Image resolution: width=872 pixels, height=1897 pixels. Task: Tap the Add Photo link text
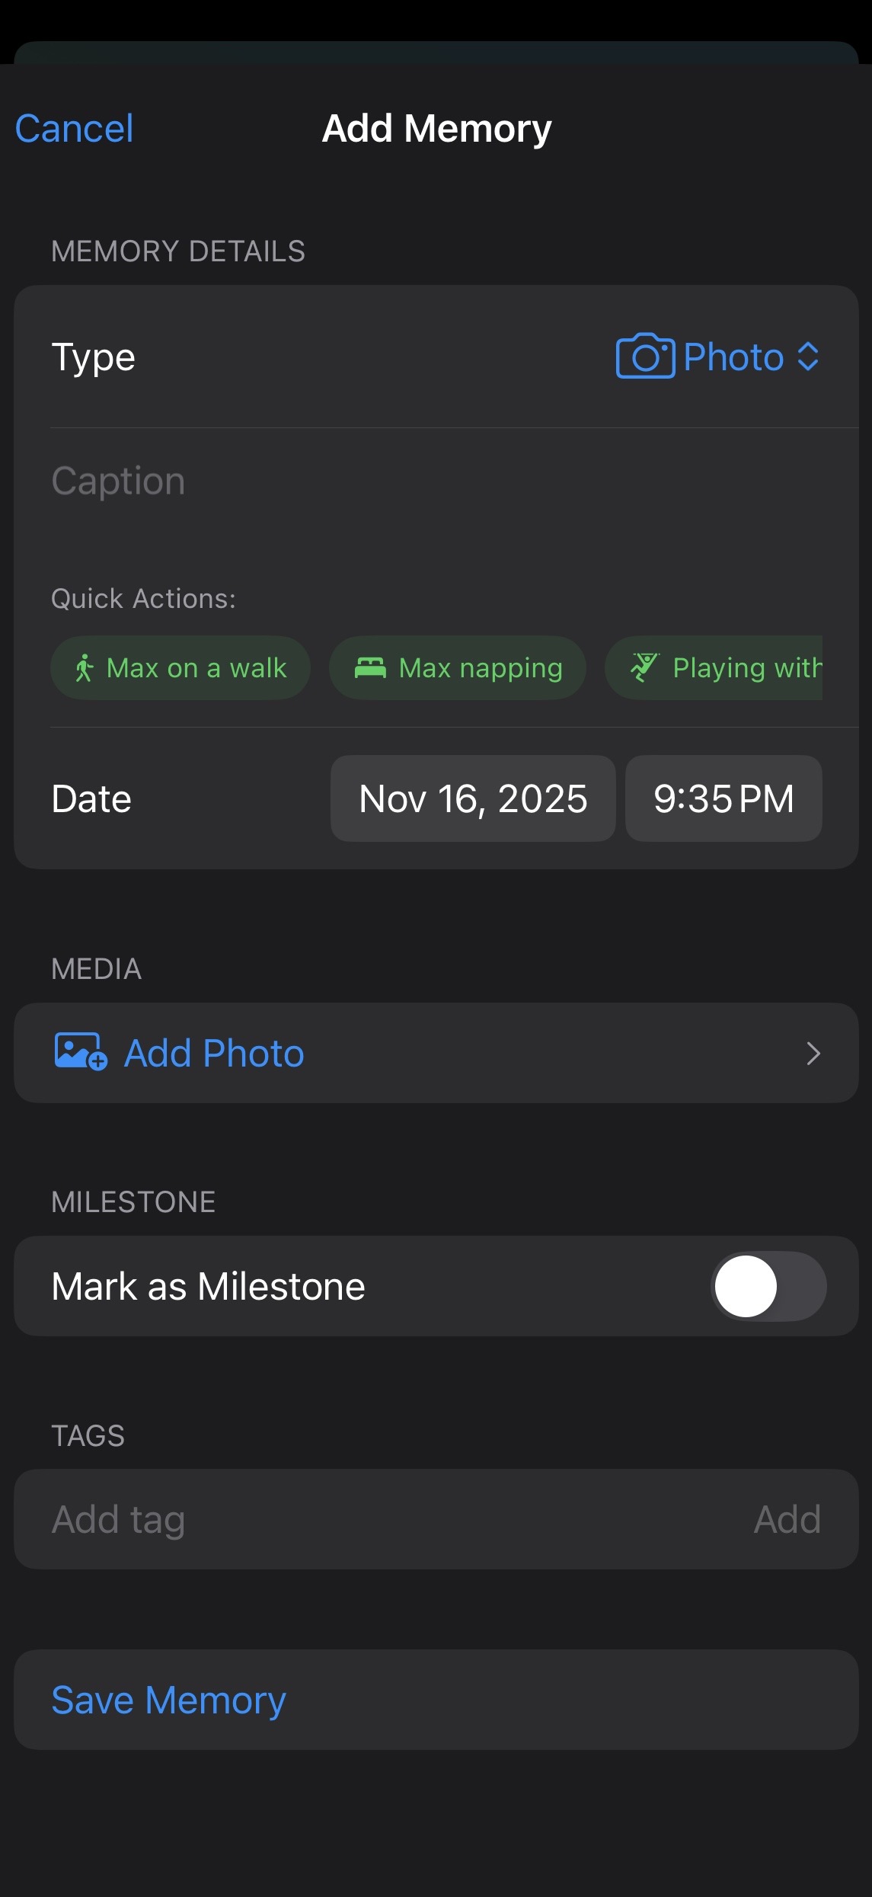214,1053
